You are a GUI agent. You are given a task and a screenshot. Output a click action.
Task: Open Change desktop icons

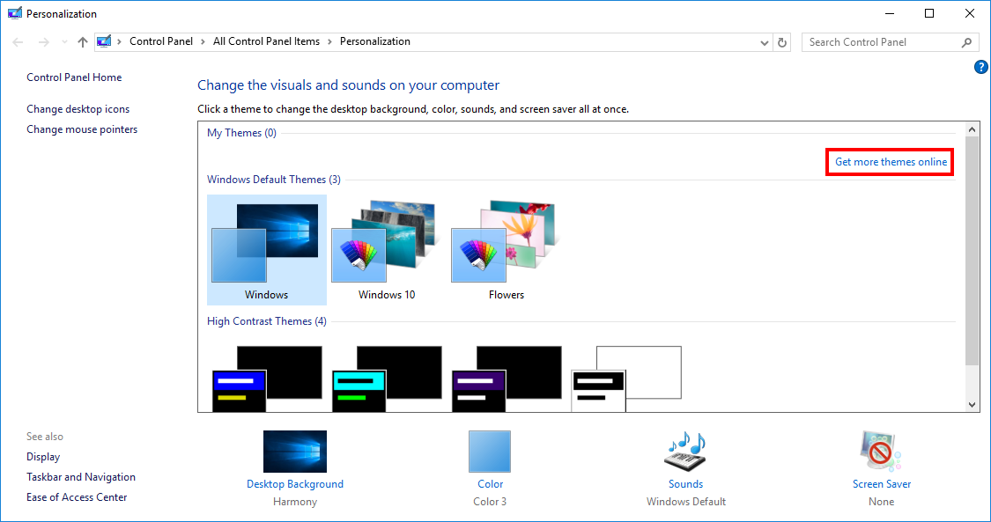pyautogui.click(x=78, y=108)
